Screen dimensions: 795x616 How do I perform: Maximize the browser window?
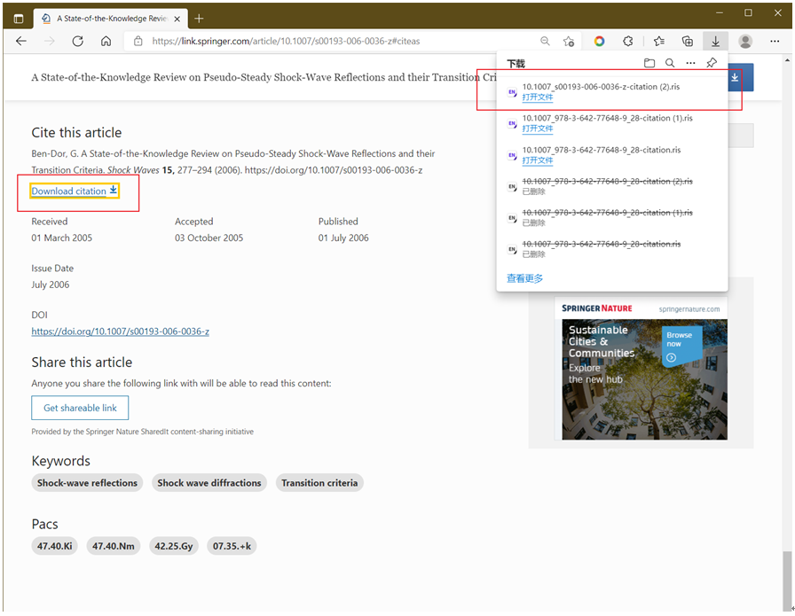coord(748,12)
